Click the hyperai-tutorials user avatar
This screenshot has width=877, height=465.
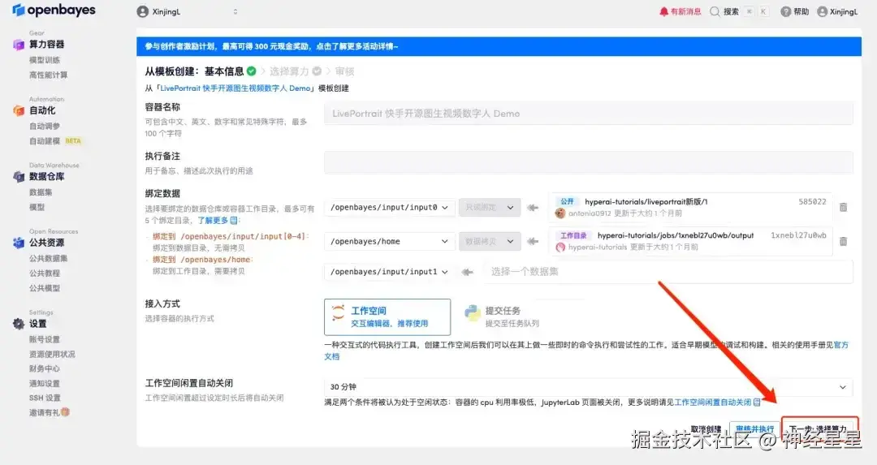(x=560, y=247)
